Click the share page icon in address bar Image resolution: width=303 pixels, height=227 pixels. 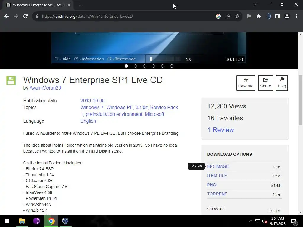pos(228,17)
